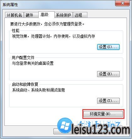The height and width of the screenshot is (139, 132).
Task: Click the administrator login notice text
Action: [47, 24]
